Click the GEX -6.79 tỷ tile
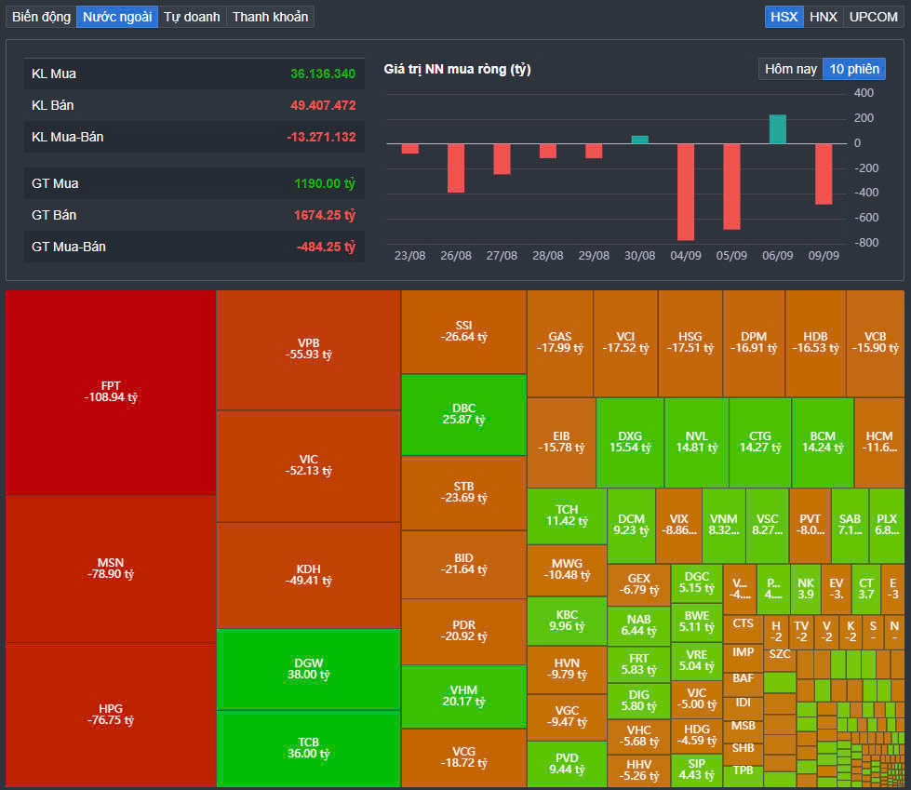Image resolution: width=911 pixels, height=790 pixels. pyautogui.click(x=638, y=584)
